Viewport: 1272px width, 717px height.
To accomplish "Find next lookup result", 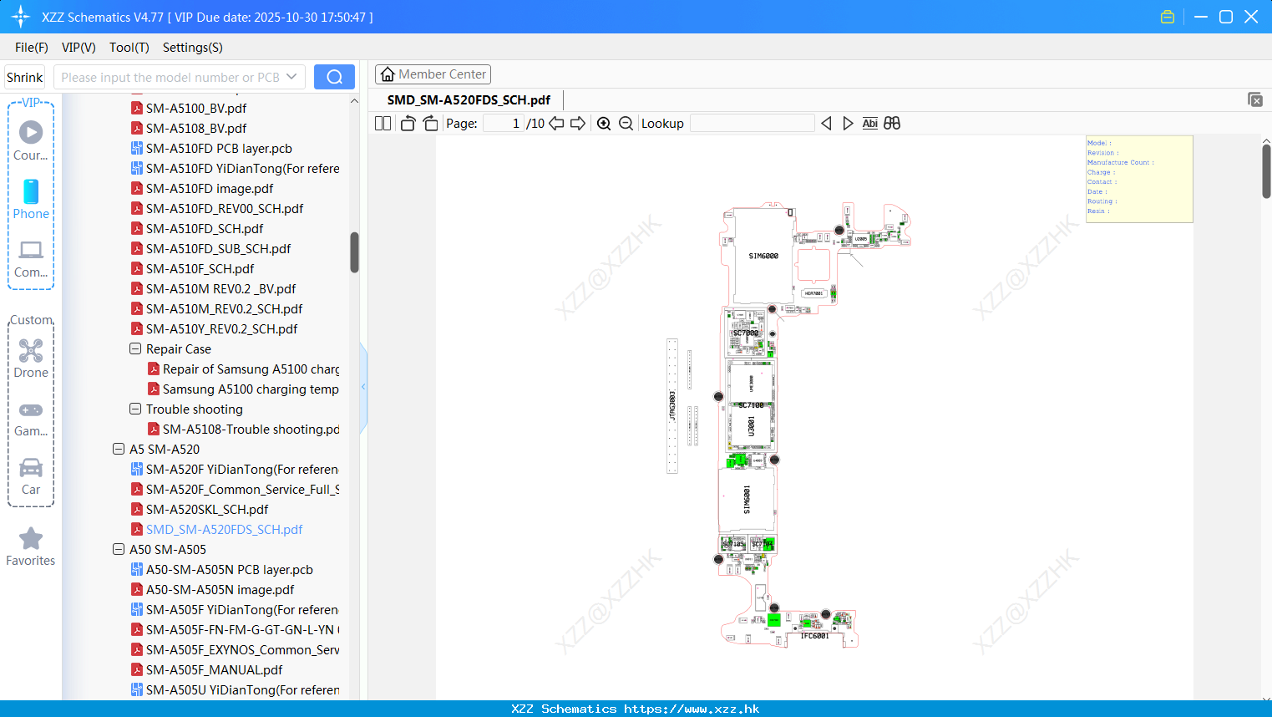I will tap(848, 123).
